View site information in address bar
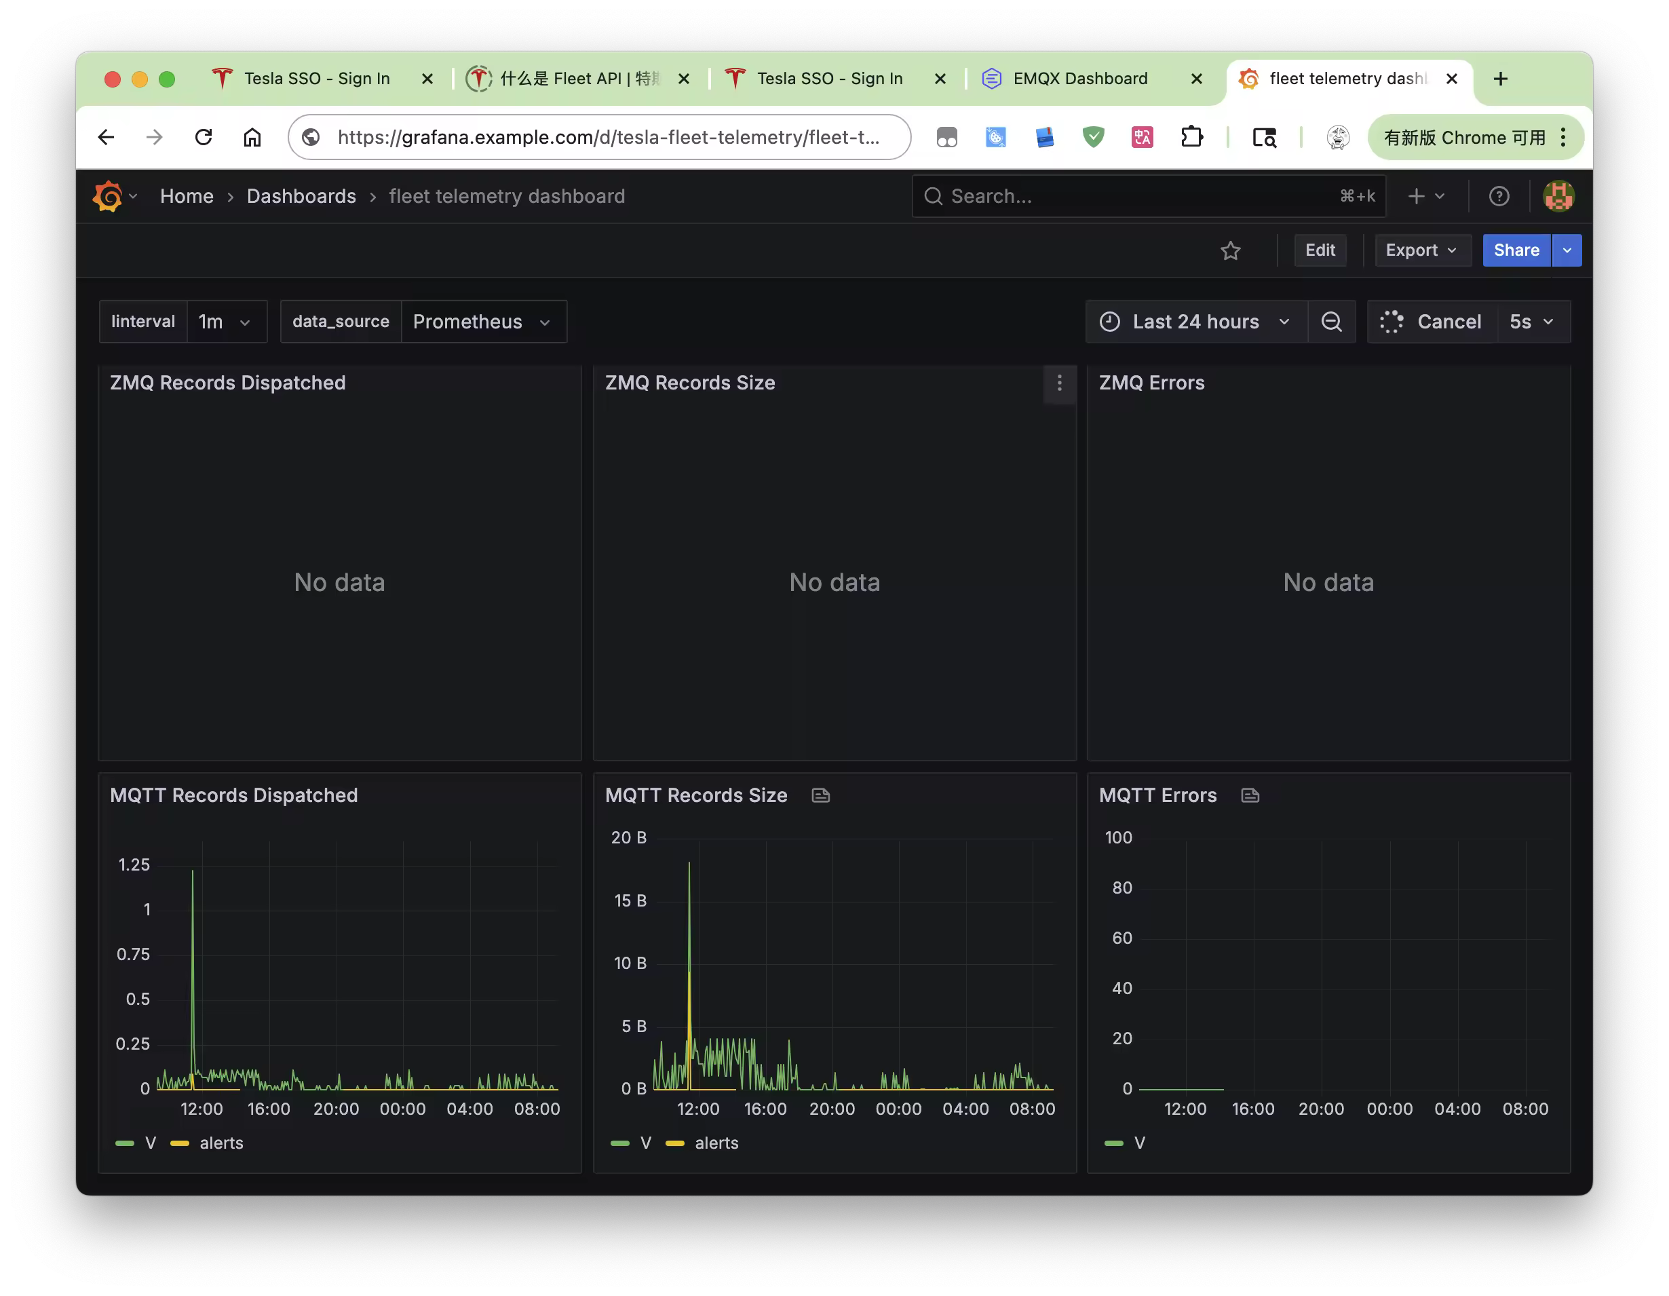This screenshot has height=1296, width=1669. coord(311,138)
